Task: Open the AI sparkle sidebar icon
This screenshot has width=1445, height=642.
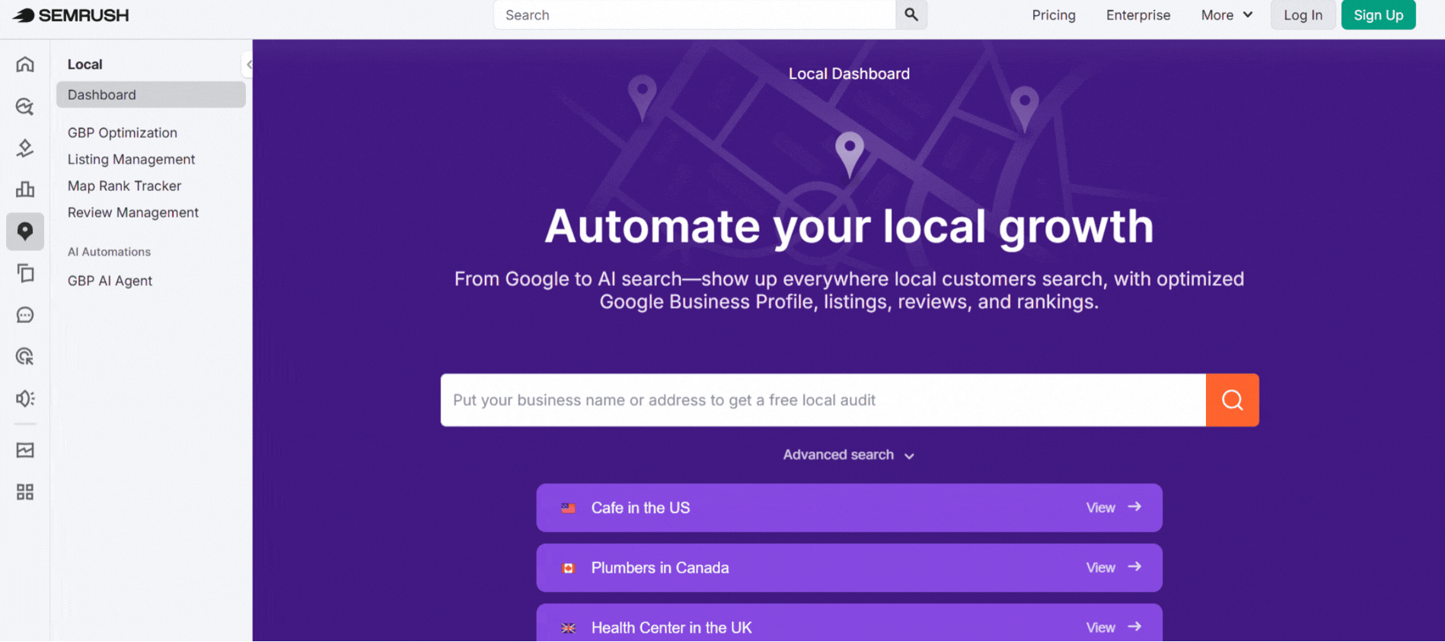Action: [x=25, y=148]
